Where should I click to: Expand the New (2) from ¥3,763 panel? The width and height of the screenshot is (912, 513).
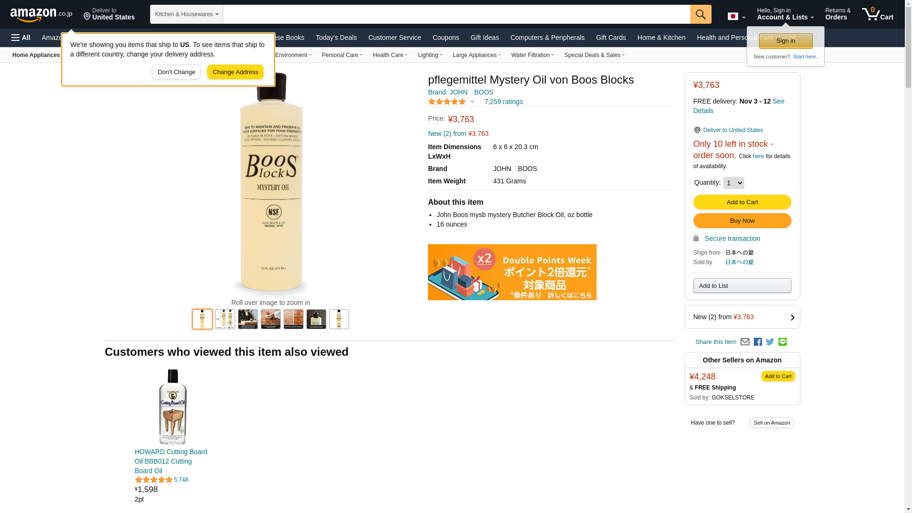tap(742, 317)
